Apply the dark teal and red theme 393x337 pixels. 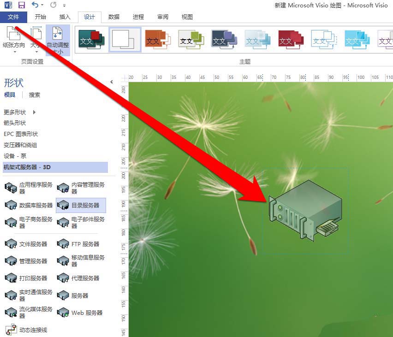click(x=91, y=40)
